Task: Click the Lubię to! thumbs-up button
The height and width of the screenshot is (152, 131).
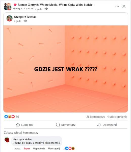Action: point(24,125)
